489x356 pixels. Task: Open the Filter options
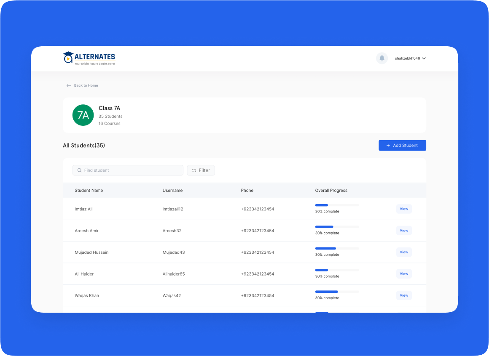coord(201,170)
